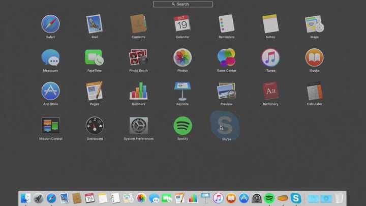Open Game Center app
The width and height of the screenshot is (366, 206).
[226, 57]
